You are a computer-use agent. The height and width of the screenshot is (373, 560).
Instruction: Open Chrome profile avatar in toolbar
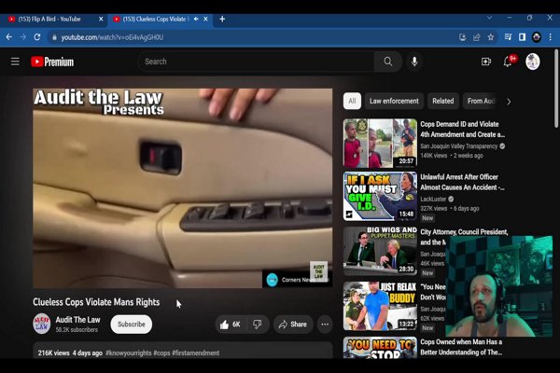pos(537,37)
